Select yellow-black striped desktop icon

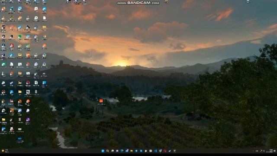tap(12, 18)
